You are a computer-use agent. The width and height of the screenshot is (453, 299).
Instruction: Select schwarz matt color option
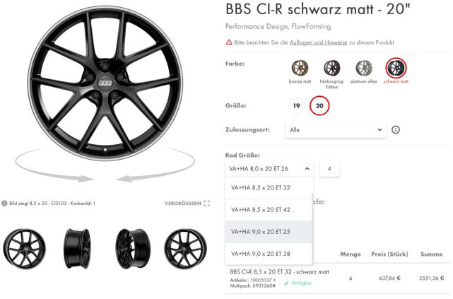(396, 69)
